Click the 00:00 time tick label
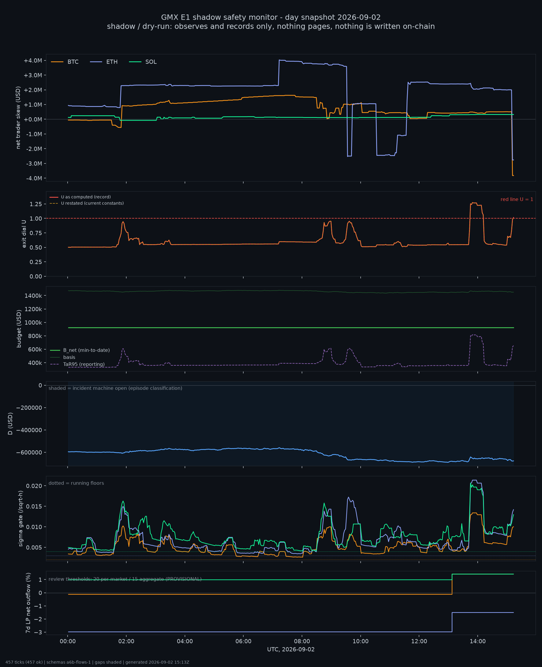Viewport: 542px width, 667px height. [68, 641]
